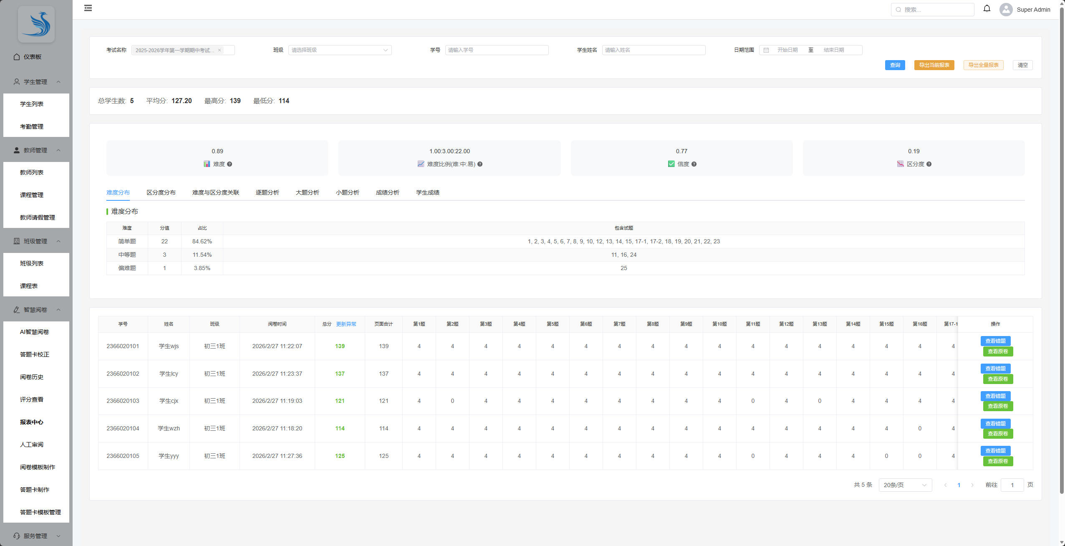This screenshot has width=1065, height=546.
Task: Open the 20条/页 page size dropdown
Action: coord(905,485)
